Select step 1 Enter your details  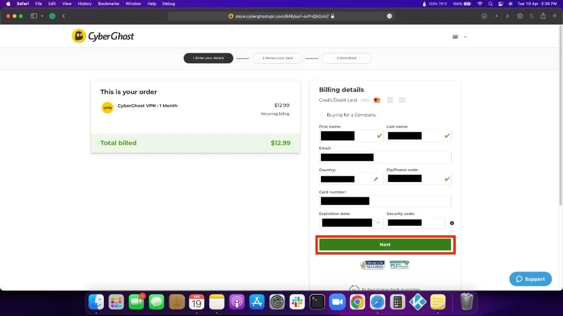[x=208, y=58]
